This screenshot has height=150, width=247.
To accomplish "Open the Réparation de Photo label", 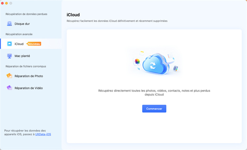I will click(29, 76).
